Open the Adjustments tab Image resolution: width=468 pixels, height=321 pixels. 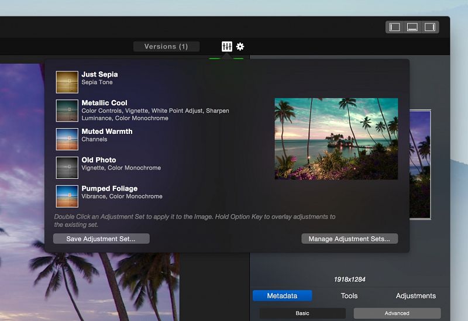pos(415,296)
